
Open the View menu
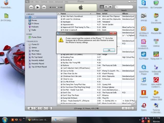pyautogui.click(x=37, y=2)
